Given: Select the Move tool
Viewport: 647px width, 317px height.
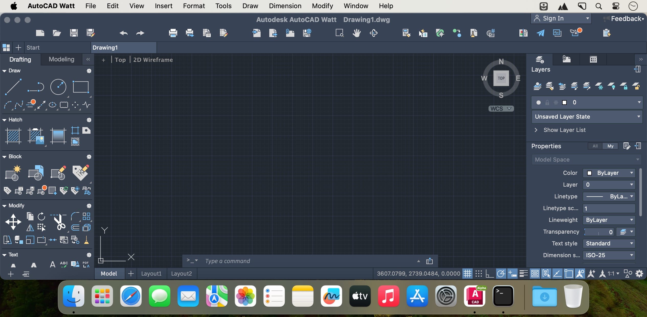Looking at the screenshot, I should (x=13, y=222).
